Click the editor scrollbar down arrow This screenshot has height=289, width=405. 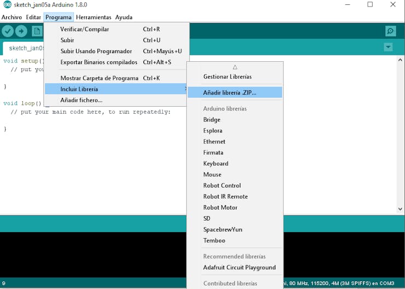(400, 209)
